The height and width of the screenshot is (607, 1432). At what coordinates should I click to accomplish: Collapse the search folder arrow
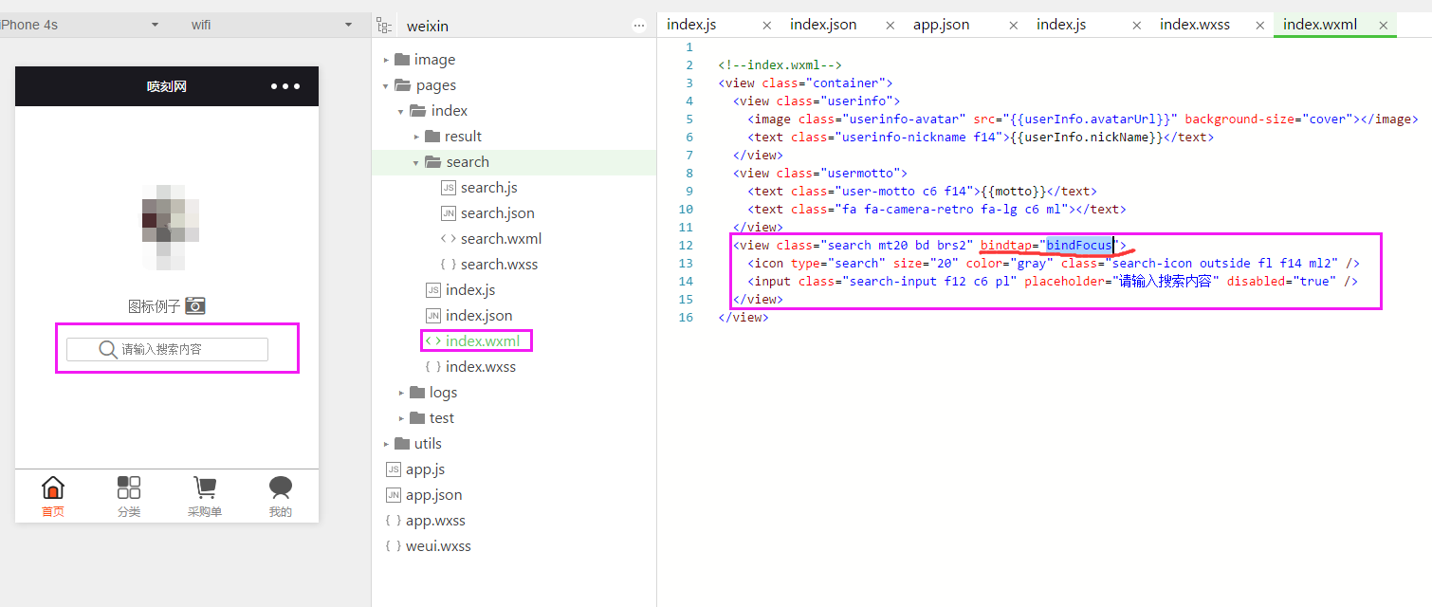tap(416, 162)
